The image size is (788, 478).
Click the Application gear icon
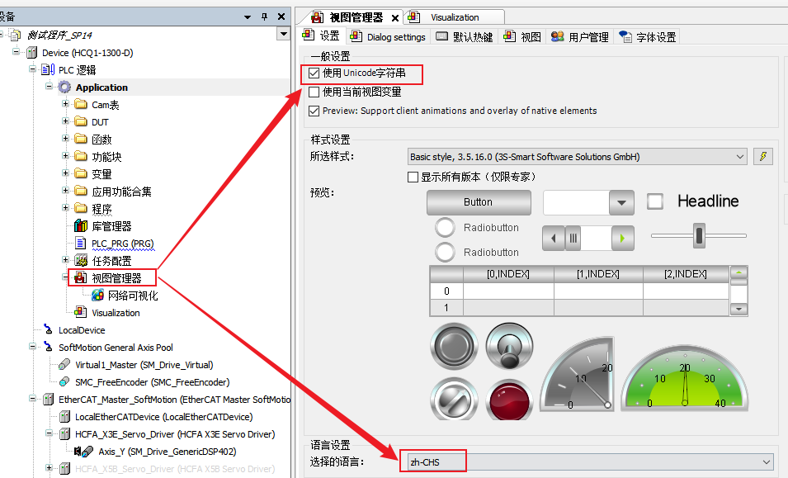click(64, 88)
